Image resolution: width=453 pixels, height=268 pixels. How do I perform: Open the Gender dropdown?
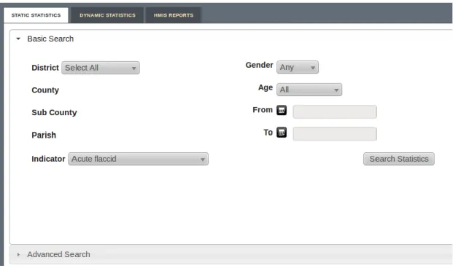[298, 67]
